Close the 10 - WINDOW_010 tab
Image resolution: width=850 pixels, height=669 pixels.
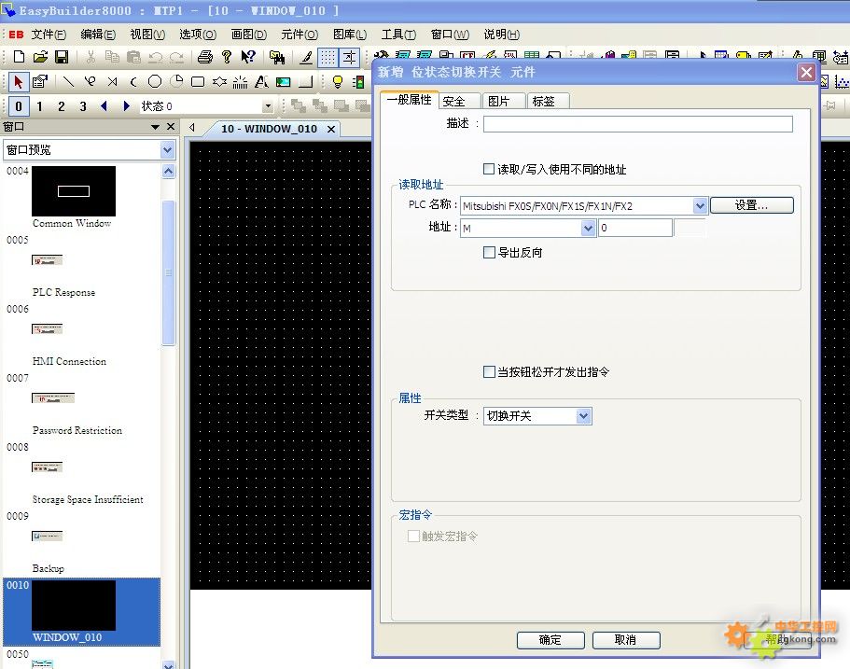click(331, 129)
